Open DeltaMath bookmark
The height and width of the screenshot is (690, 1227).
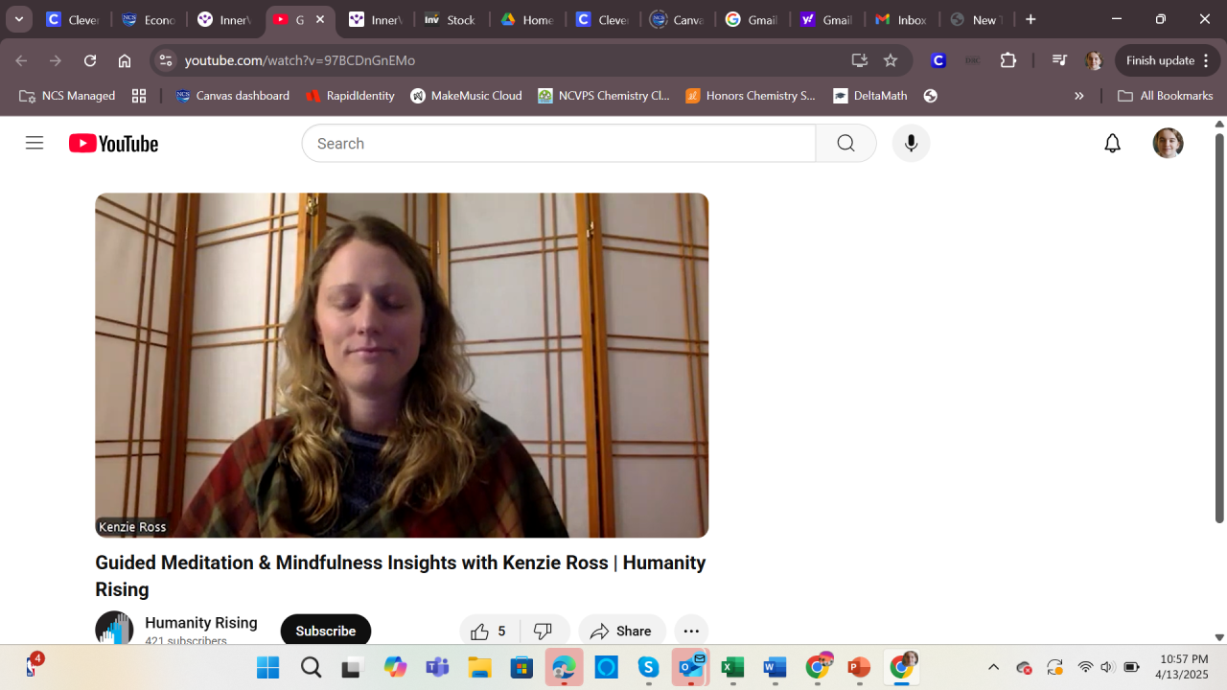click(870, 96)
